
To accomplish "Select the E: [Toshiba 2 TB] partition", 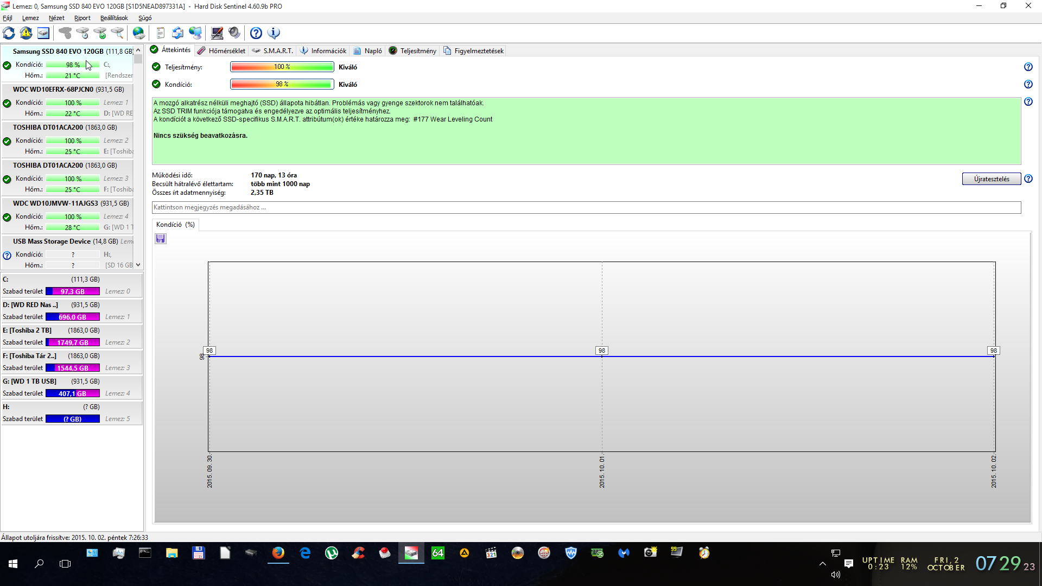I will click(72, 336).
